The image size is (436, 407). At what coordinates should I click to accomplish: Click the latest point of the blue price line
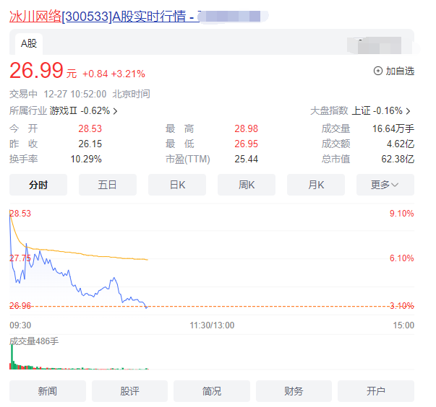point(147,307)
